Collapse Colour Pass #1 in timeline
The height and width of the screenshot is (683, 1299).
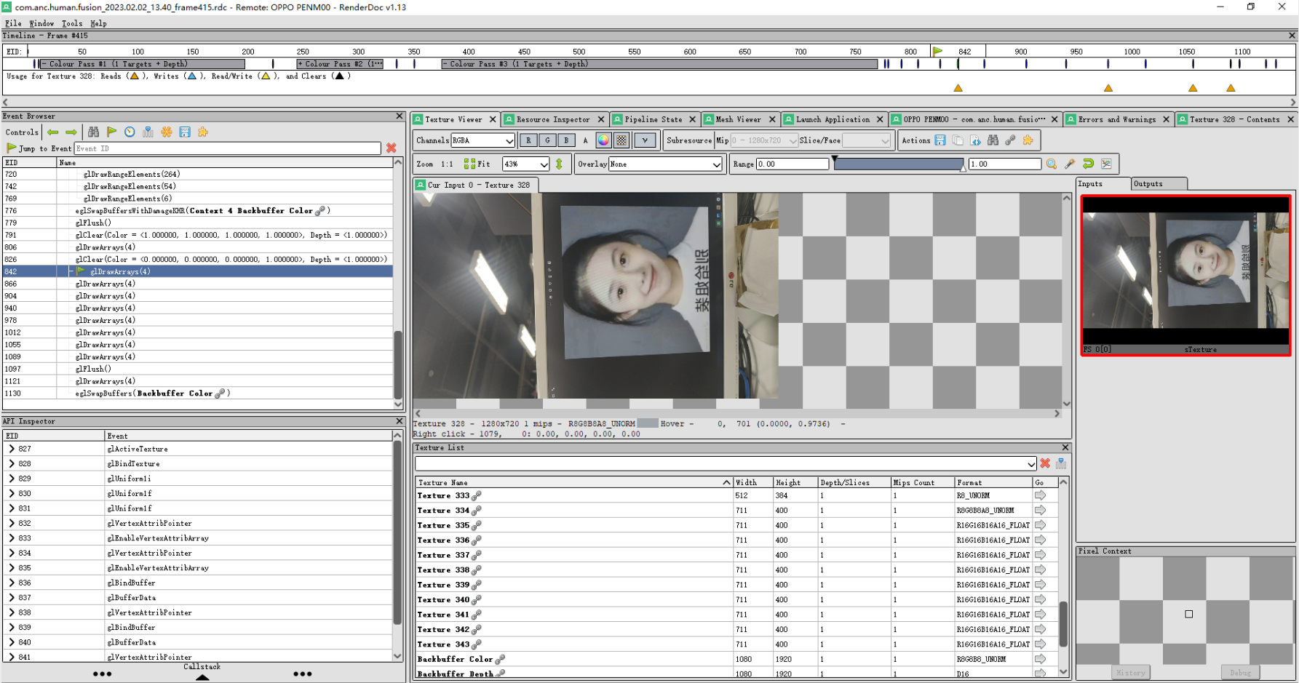pyautogui.click(x=44, y=64)
